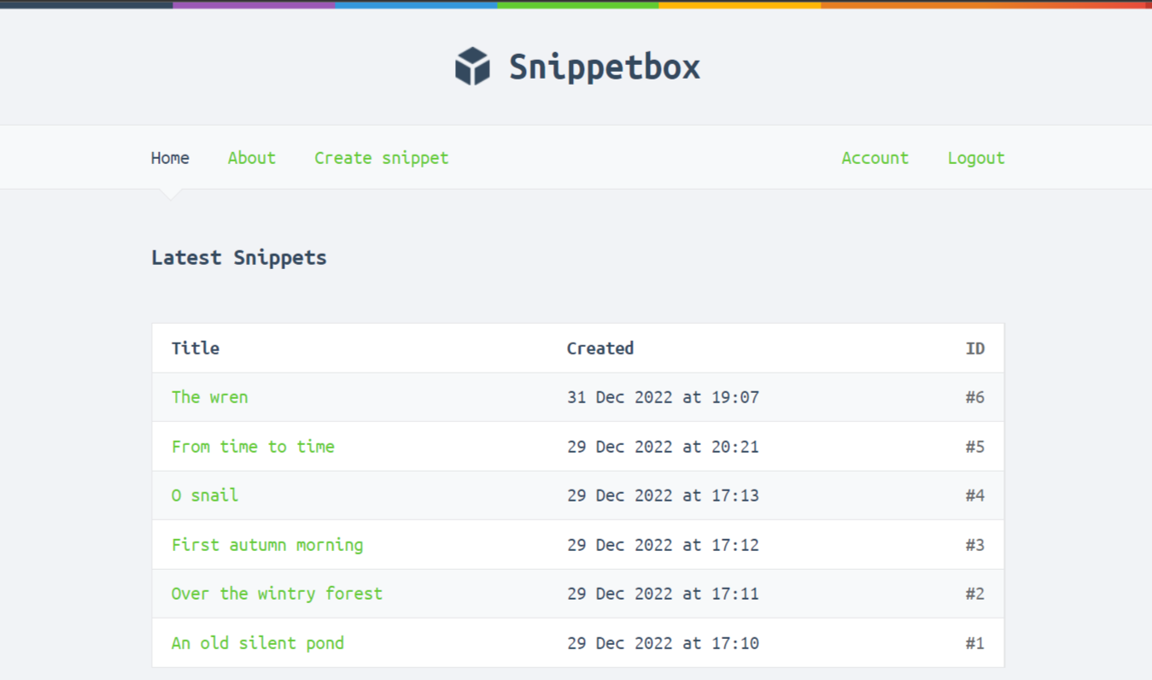1152x680 pixels.
Task: Open the About page link
Action: 252,158
